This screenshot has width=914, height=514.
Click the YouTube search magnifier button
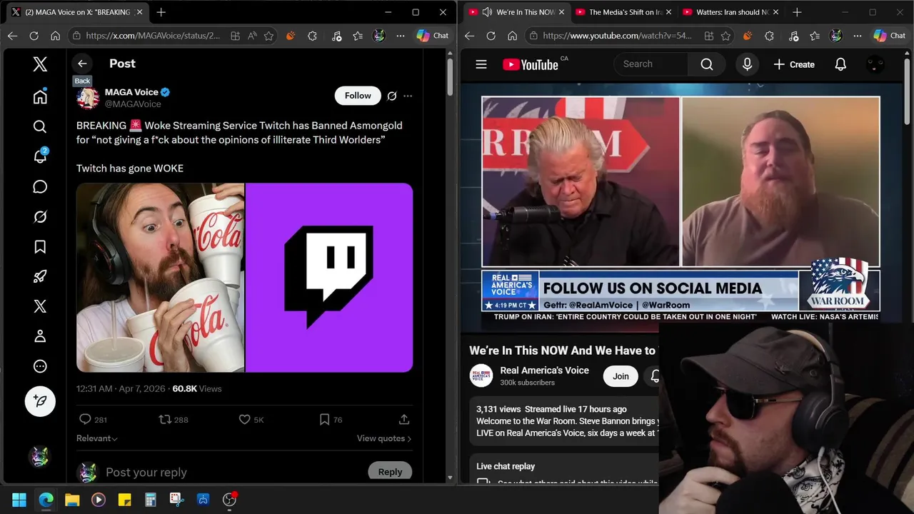point(707,64)
